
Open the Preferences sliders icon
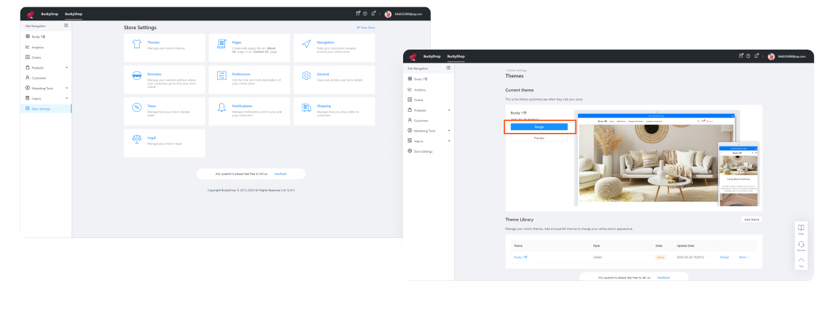click(221, 76)
